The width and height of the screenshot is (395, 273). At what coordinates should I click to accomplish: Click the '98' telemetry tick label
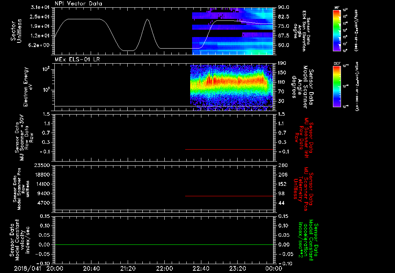(281, 194)
